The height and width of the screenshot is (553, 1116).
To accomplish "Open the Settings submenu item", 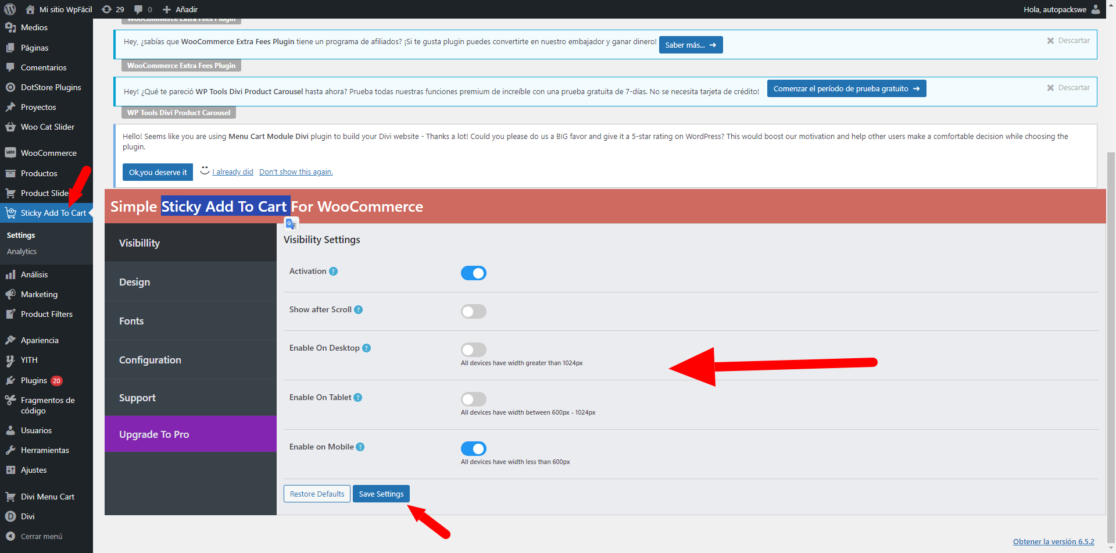I will pyautogui.click(x=21, y=236).
